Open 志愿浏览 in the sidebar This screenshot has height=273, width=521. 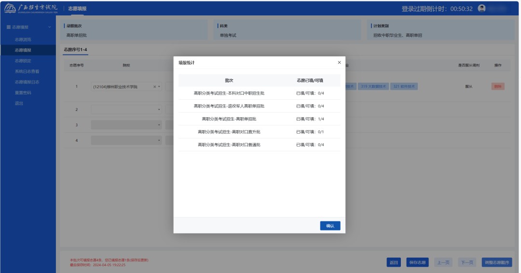click(x=23, y=40)
